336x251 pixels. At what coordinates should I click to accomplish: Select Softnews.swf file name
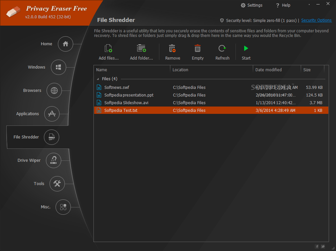point(117,88)
